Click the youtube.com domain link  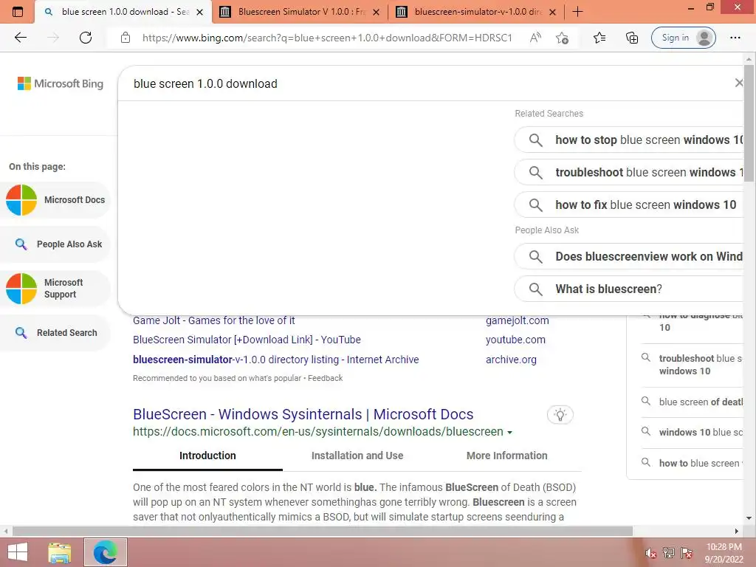pyautogui.click(x=515, y=340)
